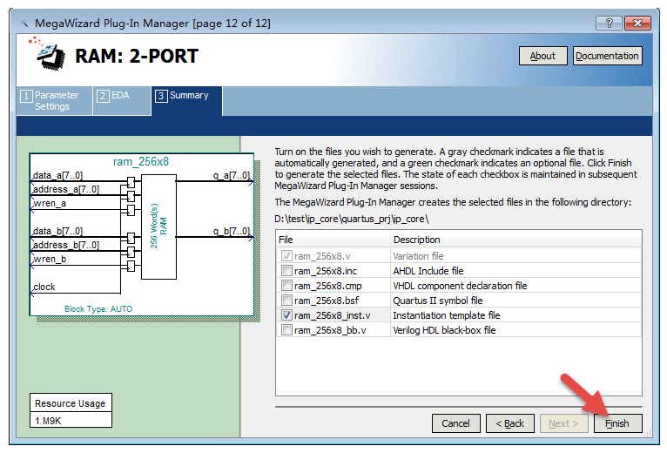This screenshot has height=453, width=667.
Task: Open the Documentation button
Action: click(x=607, y=56)
